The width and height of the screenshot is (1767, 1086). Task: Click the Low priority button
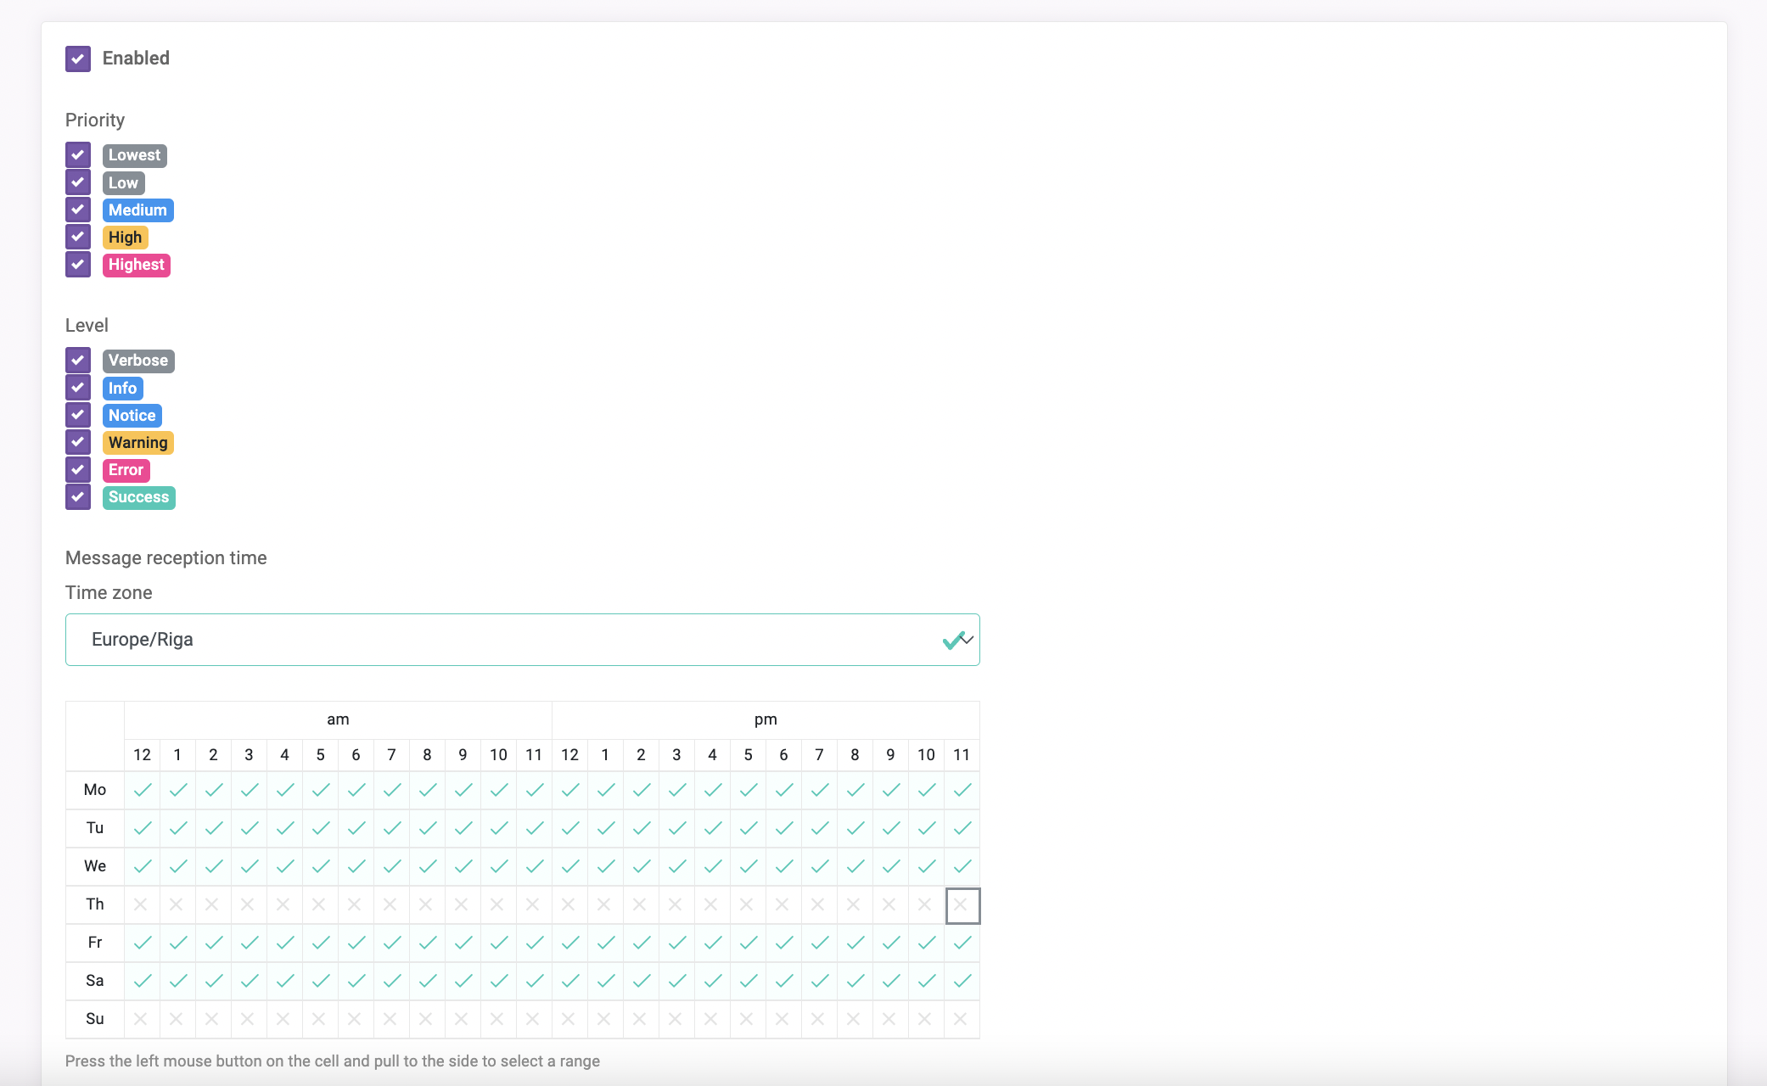click(x=122, y=183)
